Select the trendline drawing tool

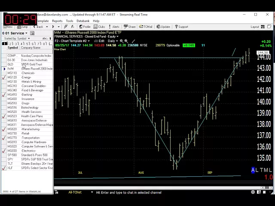pos(133,41)
